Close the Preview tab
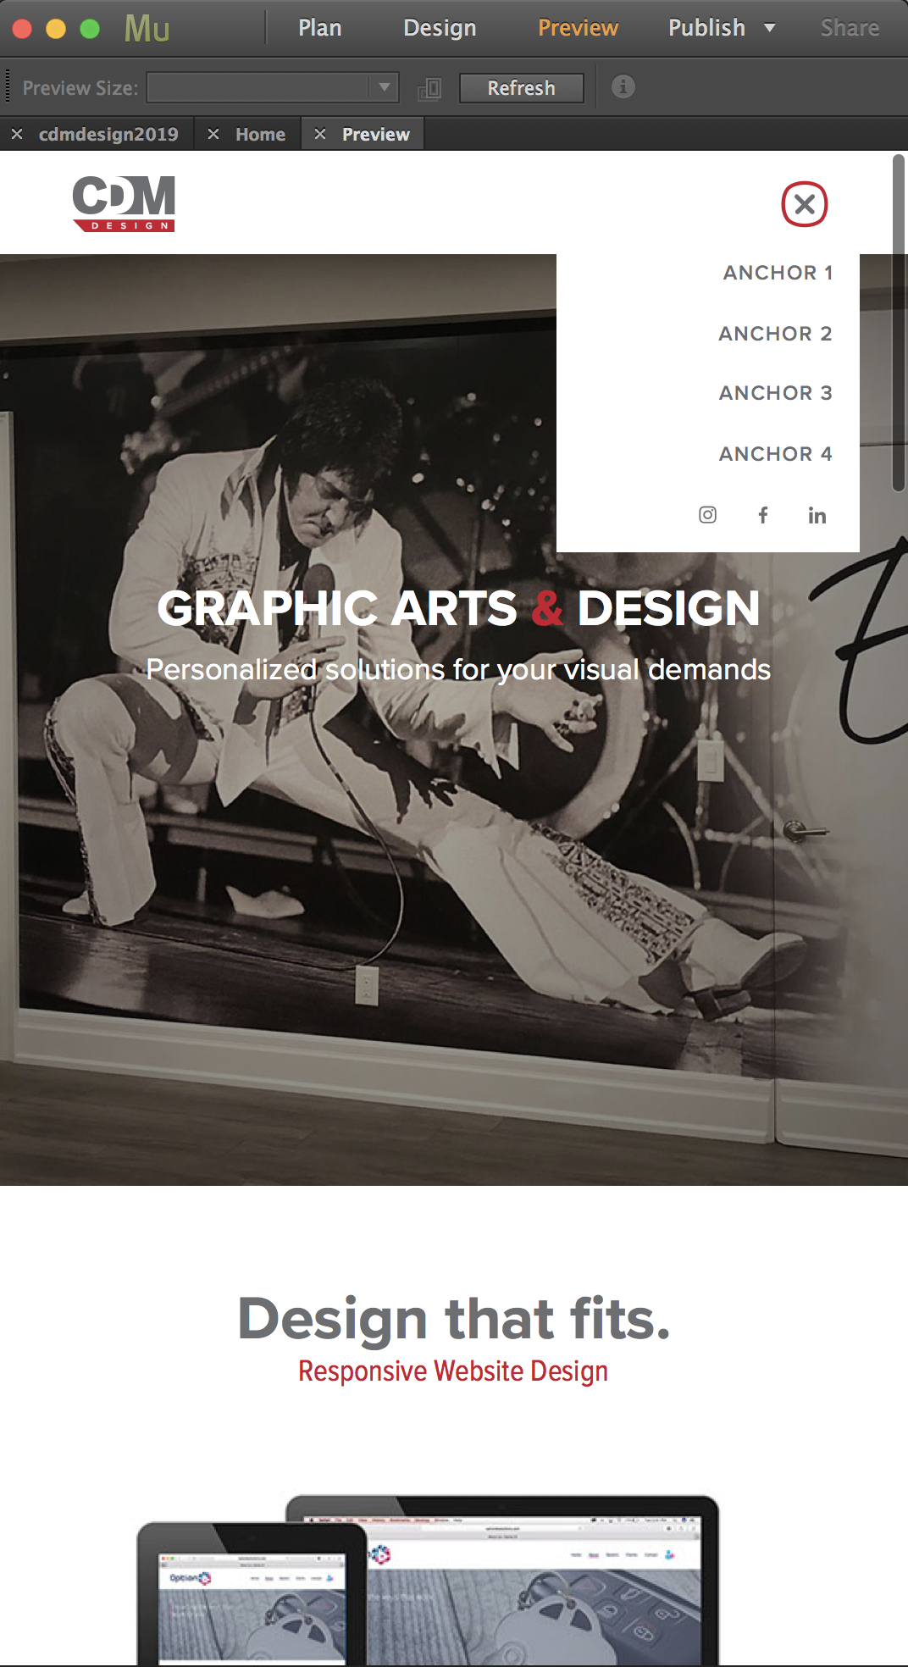 point(320,134)
